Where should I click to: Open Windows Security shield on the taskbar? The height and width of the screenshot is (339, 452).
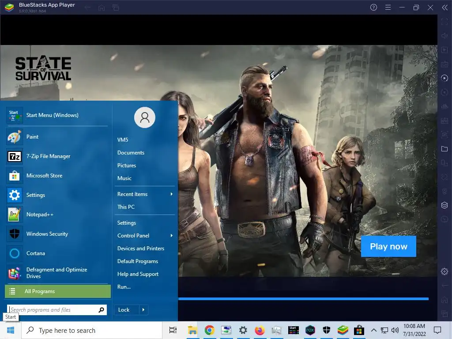[x=326, y=330]
